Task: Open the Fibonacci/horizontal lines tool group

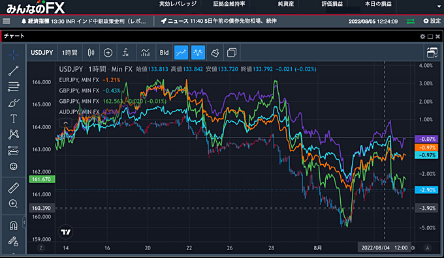Action: click(x=13, y=87)
